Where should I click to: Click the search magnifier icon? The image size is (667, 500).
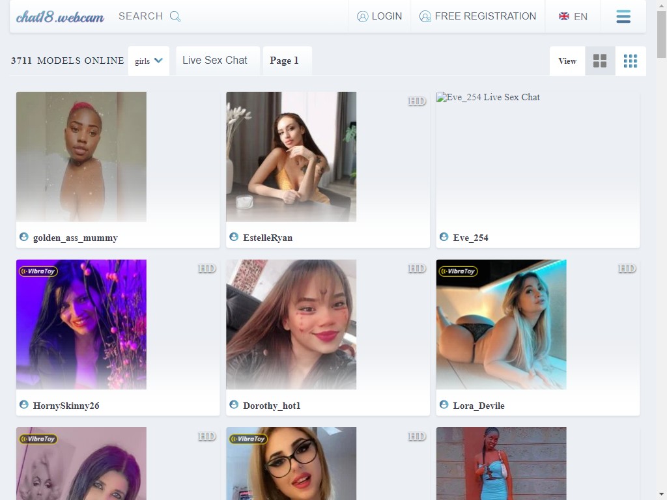tap(175, 16)
